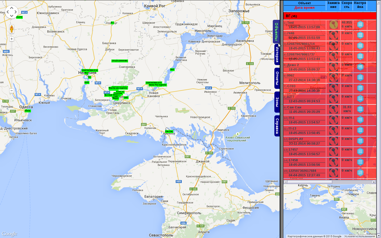Image resolution: width=381 pixels, height=238 pixels.
Task: Pan the map right with the arrow control
Action: [16, 12]
